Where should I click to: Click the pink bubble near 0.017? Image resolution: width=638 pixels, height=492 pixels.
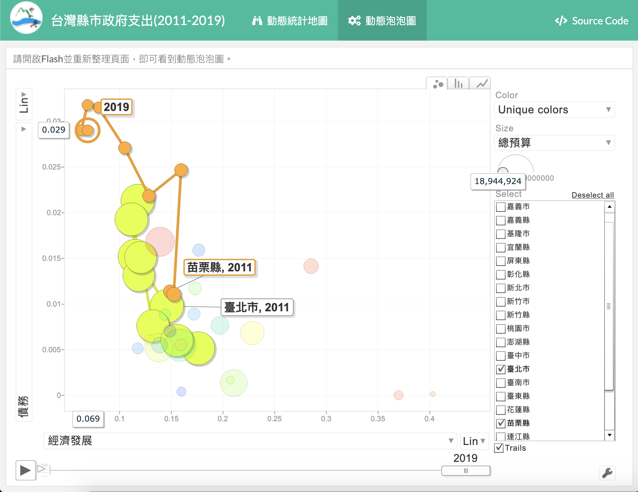point(160,242)
